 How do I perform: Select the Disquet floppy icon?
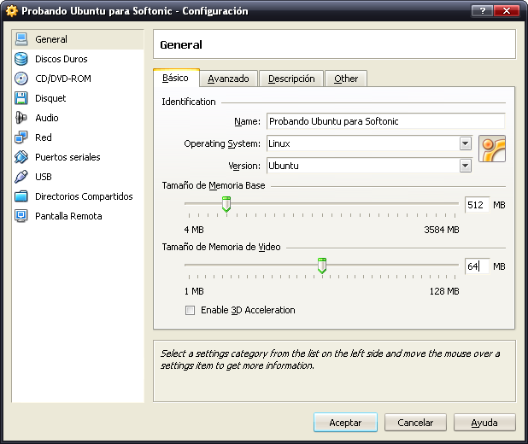(x=21, y=98)
